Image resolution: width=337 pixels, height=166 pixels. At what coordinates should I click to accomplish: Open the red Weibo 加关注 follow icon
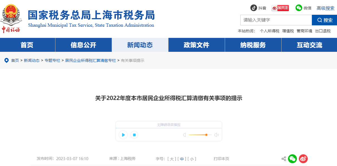280,8
